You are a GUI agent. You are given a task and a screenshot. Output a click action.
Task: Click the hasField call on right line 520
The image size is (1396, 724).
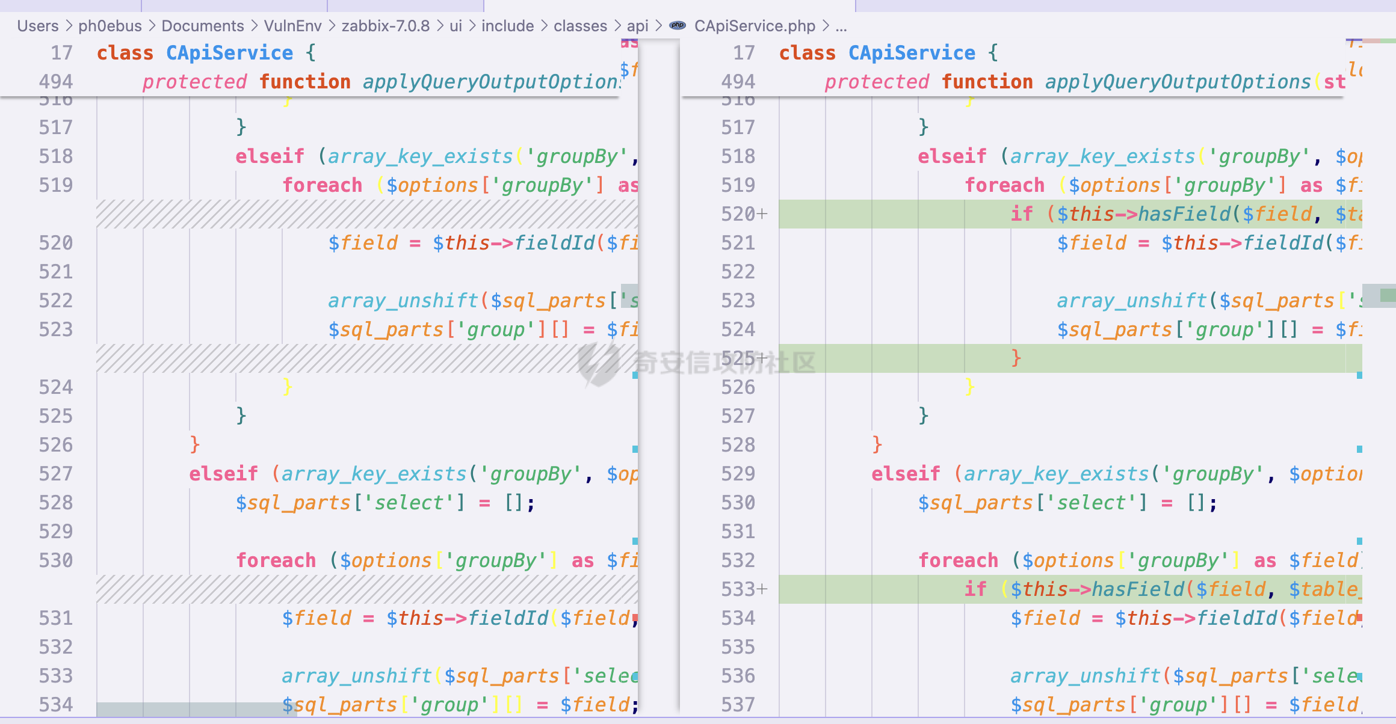click(x=1184, y=214)
